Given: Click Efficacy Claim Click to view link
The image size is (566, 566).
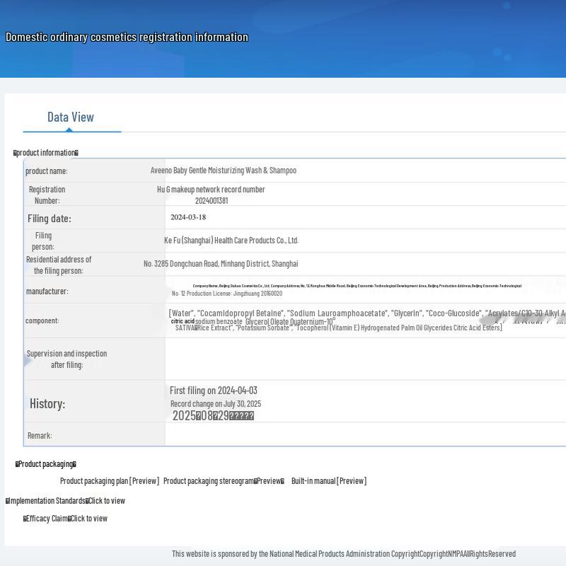Looking at the screenshot, I should [x=65, y=519].
